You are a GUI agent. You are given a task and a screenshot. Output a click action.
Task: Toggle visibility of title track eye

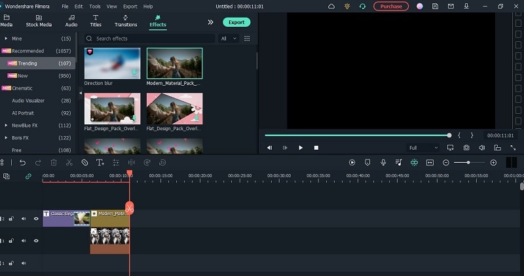(x=36, y=218)
